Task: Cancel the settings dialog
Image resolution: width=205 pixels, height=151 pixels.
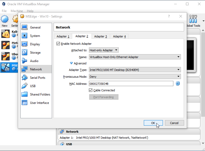Action: (x=174, y=123)
